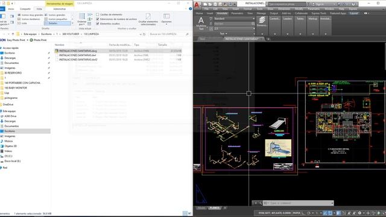This screenshot has height=217, width=386.
Task: Click Escritorio in the breadcrumb path
Action: (x=46, y=34)
